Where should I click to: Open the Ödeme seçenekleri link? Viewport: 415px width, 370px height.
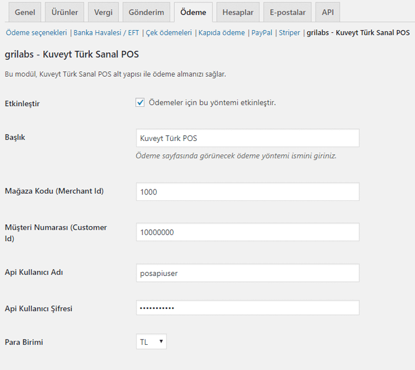pyautogui.click(x=37, y=32)
